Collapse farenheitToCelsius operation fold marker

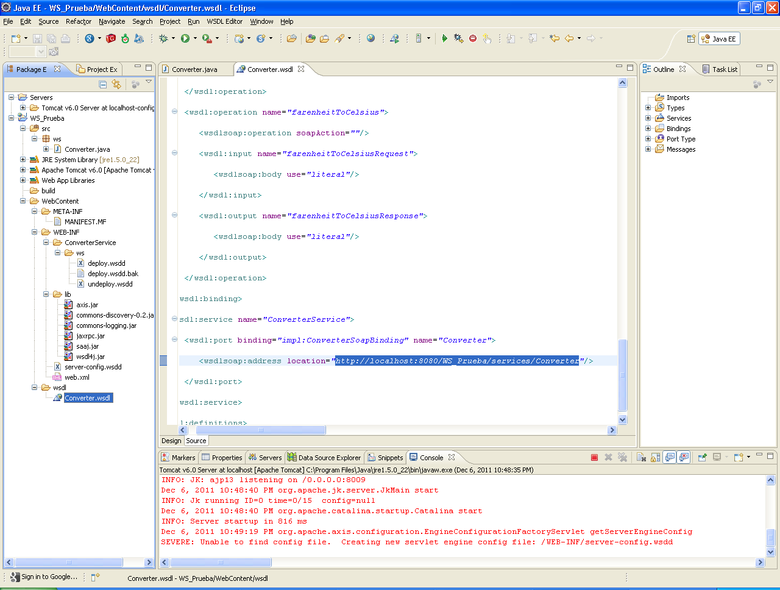point(174,112)
